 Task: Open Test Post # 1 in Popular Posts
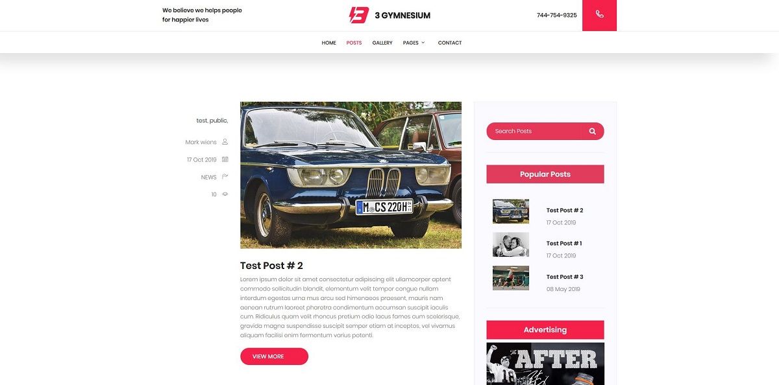click(x=564, y=243)
